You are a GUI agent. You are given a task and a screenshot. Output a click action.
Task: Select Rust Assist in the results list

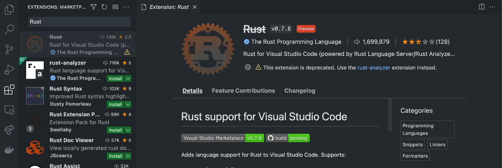pos(77,164)
